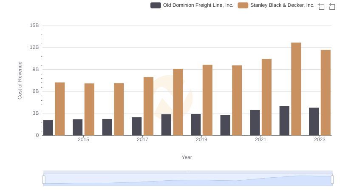Click the 2014 Stanley Black & Decker bar
The width and height of the screenshot is (340, 196).
60,109
